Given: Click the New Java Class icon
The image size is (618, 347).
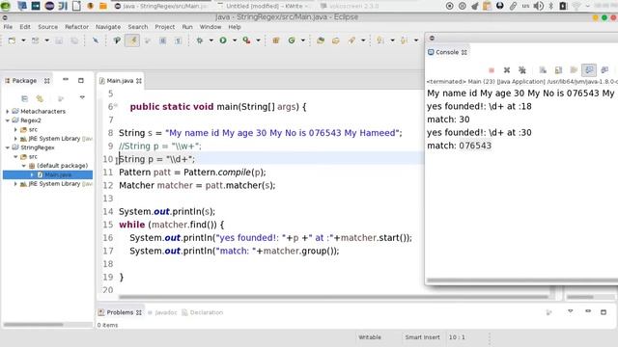Looking at the screenshot, I should click(292, 40).
